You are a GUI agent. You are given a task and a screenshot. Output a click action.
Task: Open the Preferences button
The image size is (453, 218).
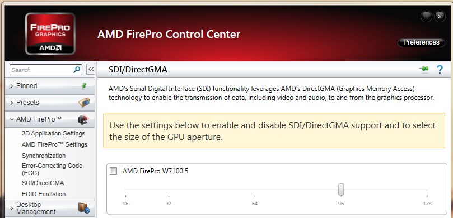(421, 42)
